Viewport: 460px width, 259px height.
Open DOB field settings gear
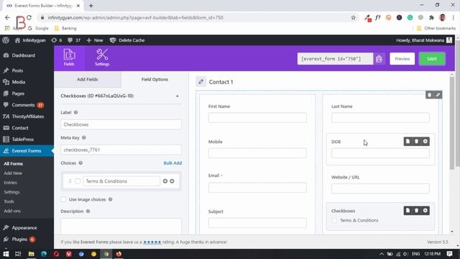pyautogui.click(x=425, y=142)
